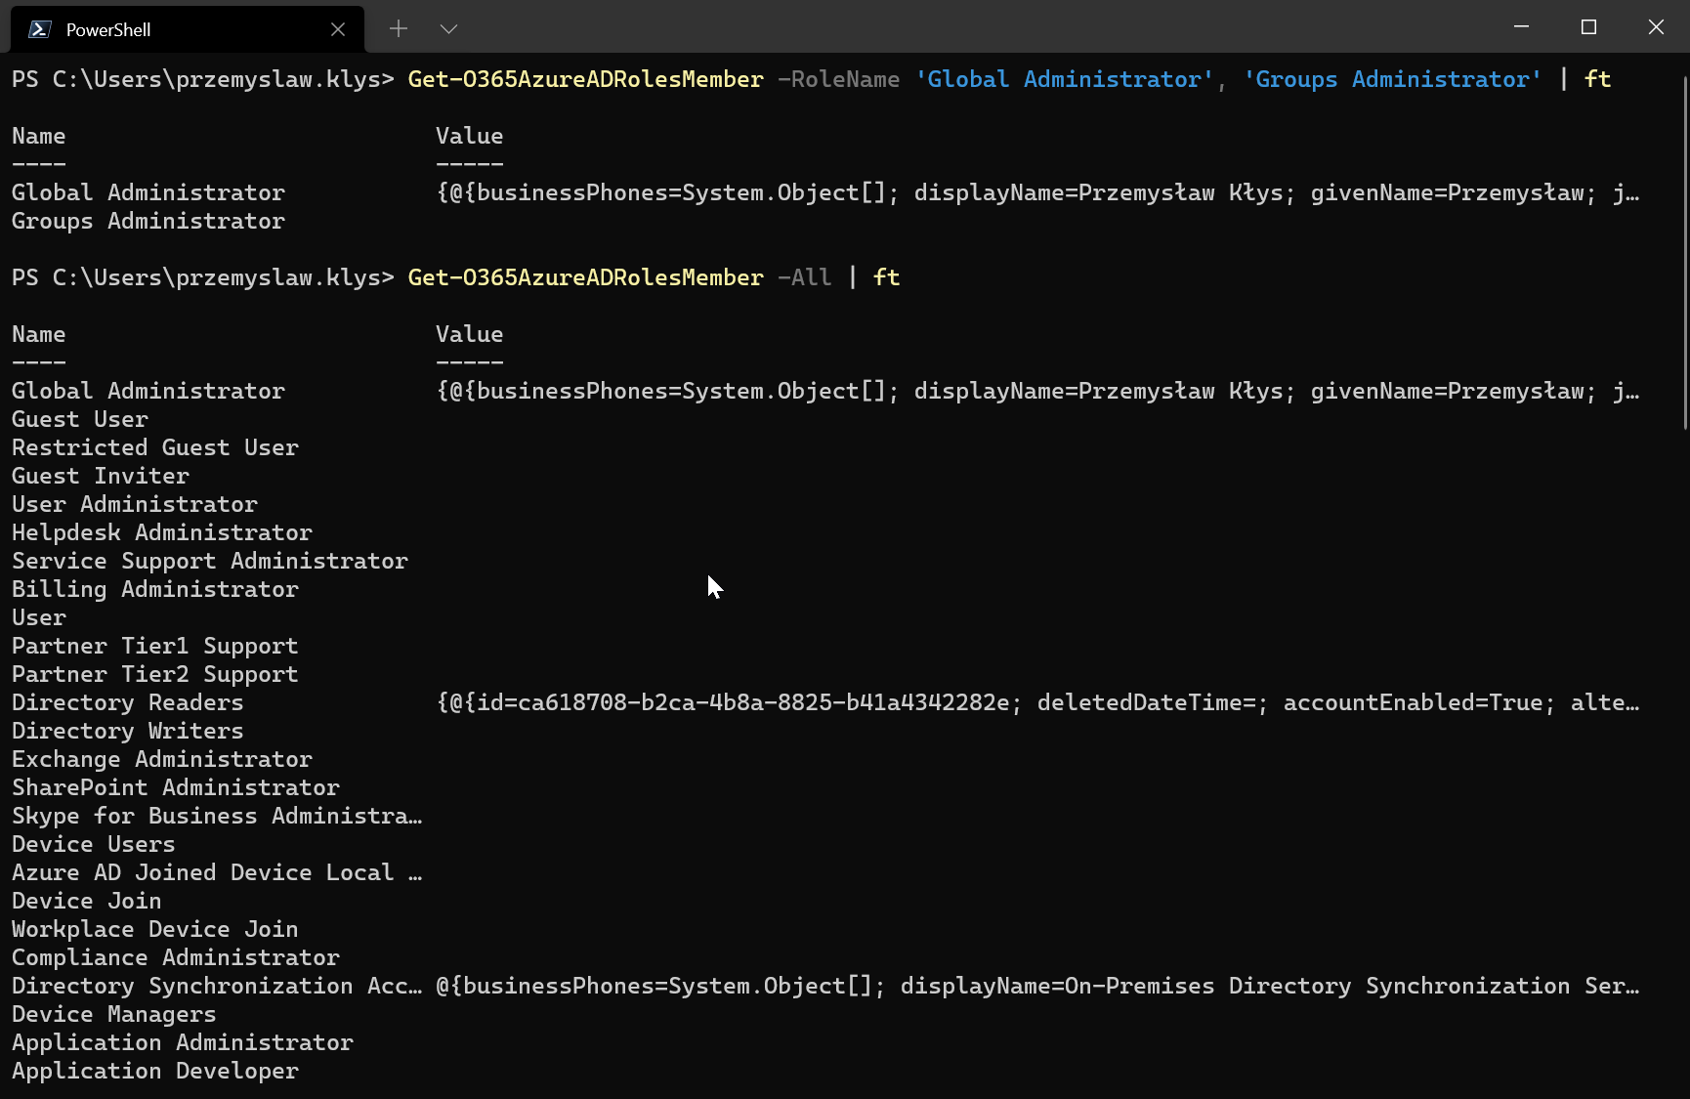Viewport: 1690px width, 1099px height.
Task: Click the 'Groups Administrator' string argument
Action: [x=1392, y=79]
